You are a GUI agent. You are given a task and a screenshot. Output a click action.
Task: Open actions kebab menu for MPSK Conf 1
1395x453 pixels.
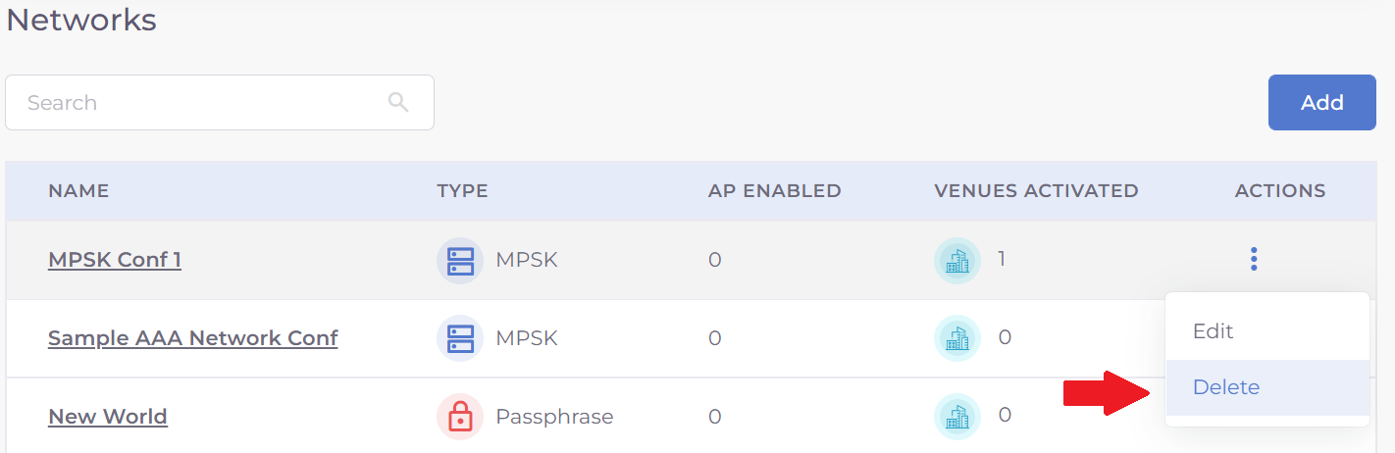click(x=1254, y=259)
